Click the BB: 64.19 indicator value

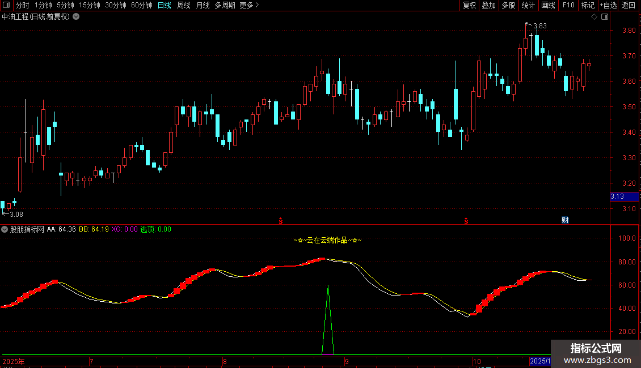click(94, 229)
